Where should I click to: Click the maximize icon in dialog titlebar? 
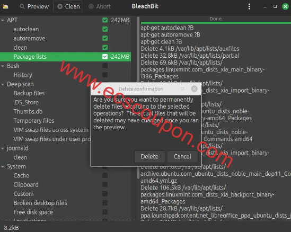pos(183,89)
